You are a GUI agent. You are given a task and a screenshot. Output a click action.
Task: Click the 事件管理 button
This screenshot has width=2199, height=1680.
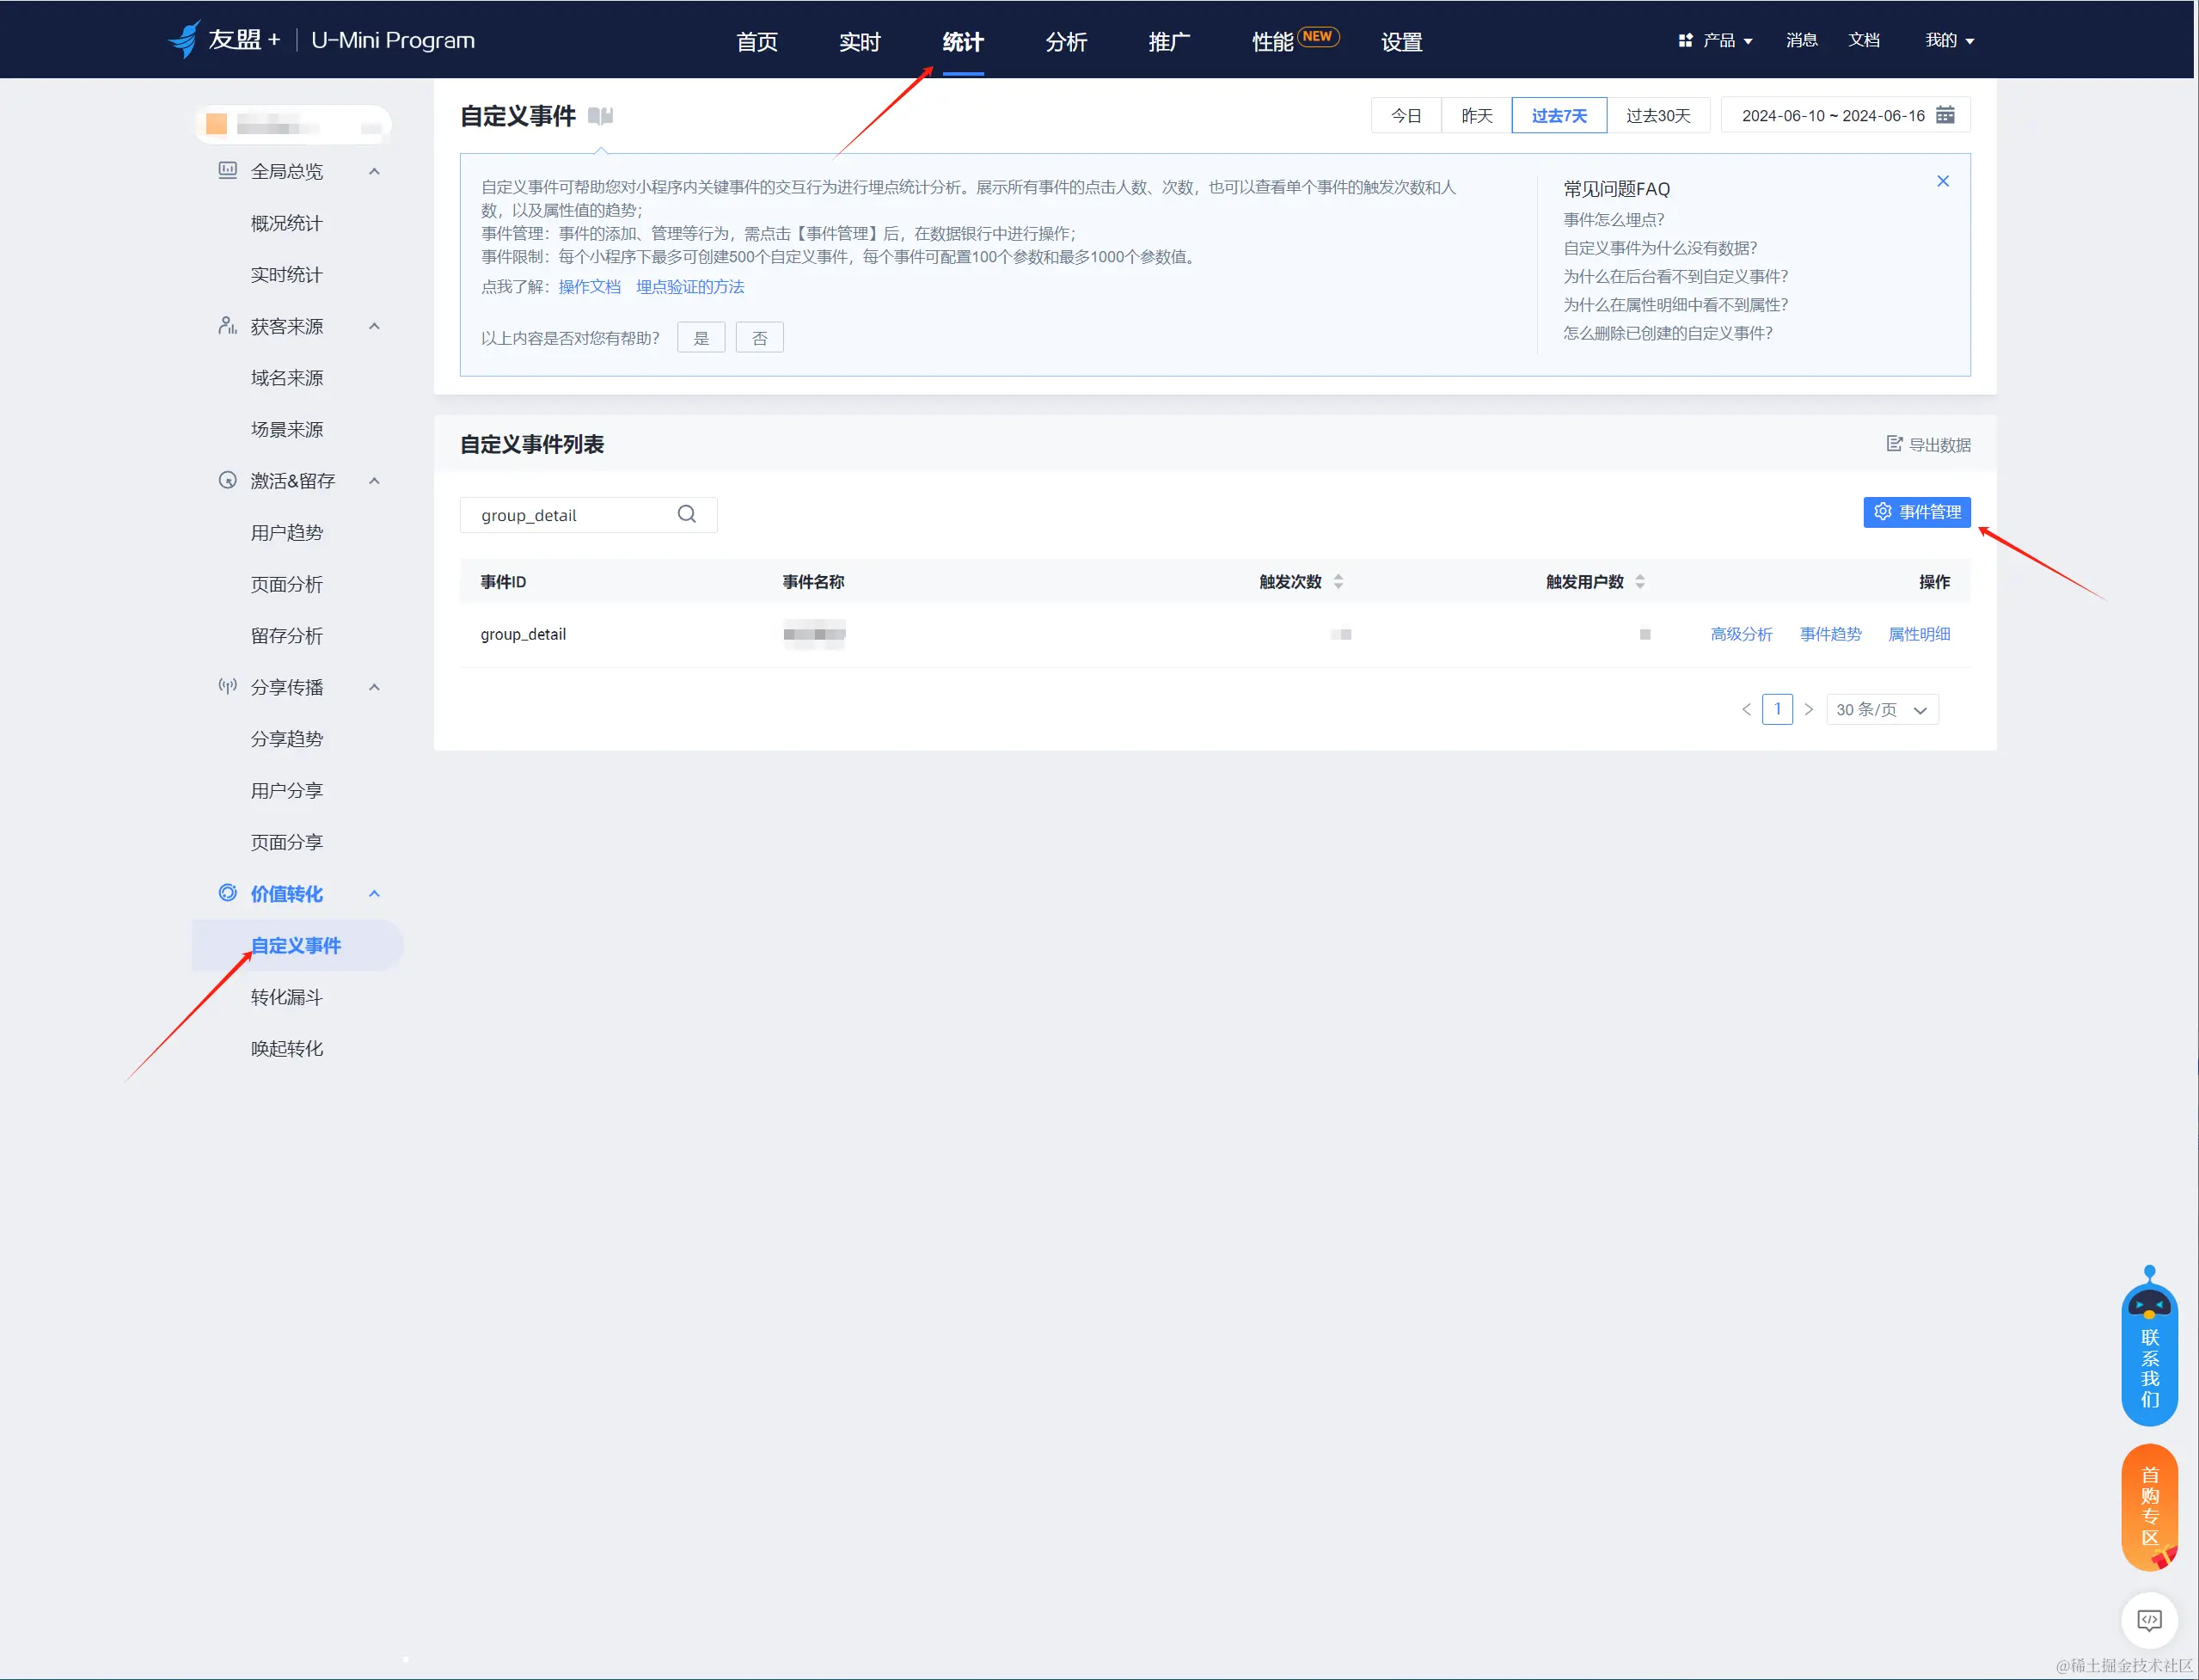(1916, 512)
